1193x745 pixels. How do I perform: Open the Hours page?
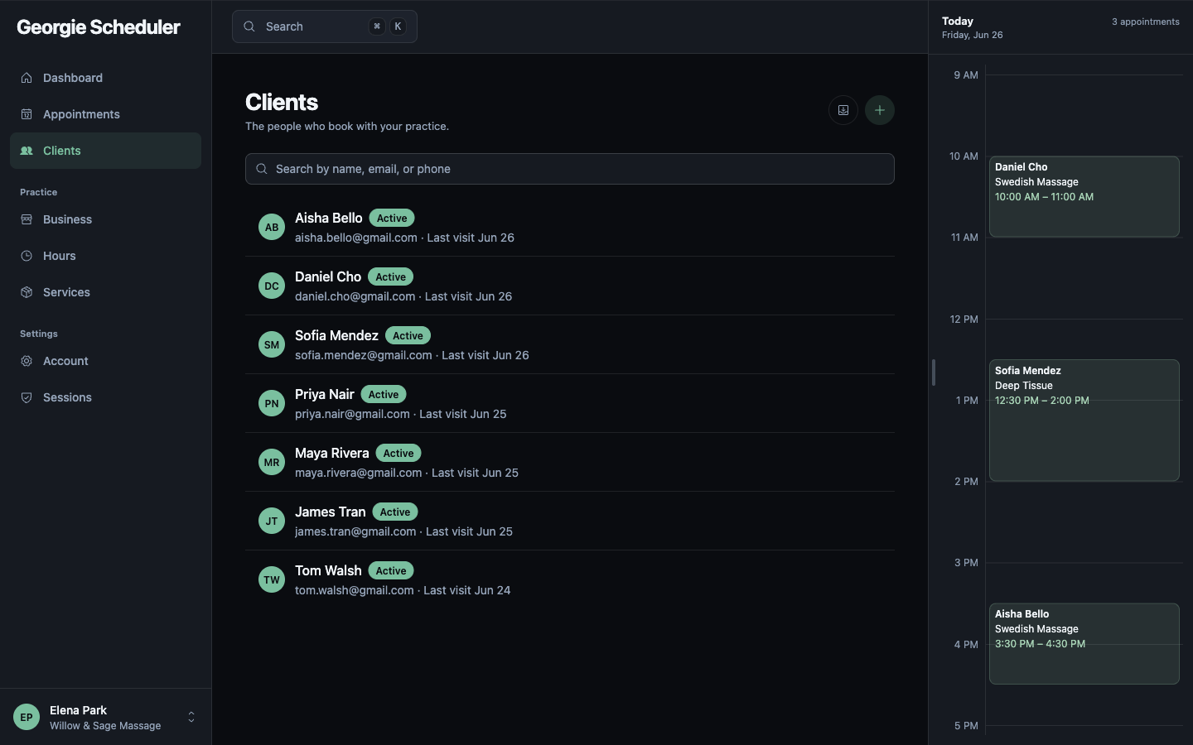pyautogui.click(x=105, y=256)
